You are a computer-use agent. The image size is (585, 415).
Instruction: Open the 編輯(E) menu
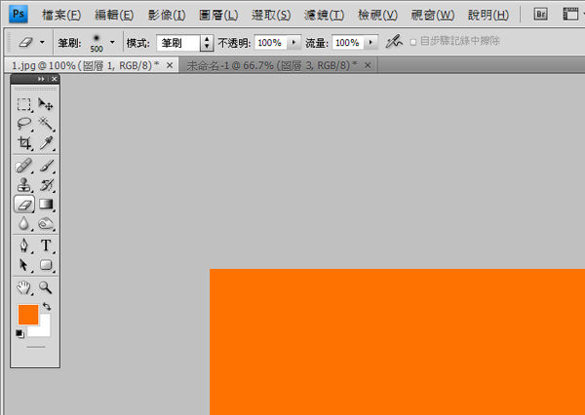tap(114, 16)
